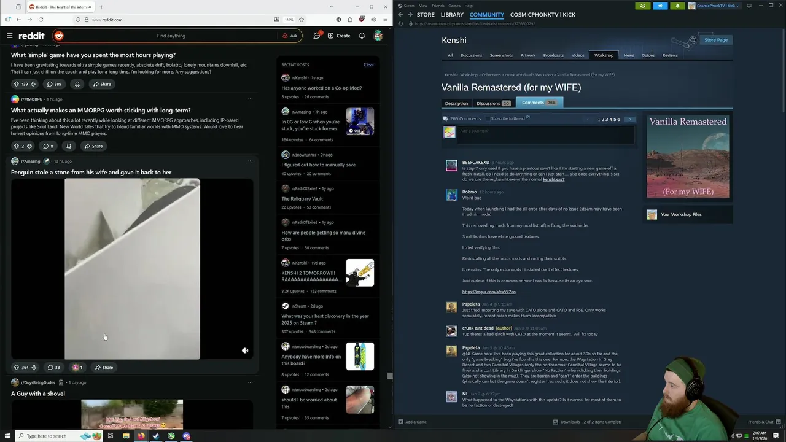Click Add a Game in Steam
Viewport: 786px width, 442px height.
coord(412,422)
